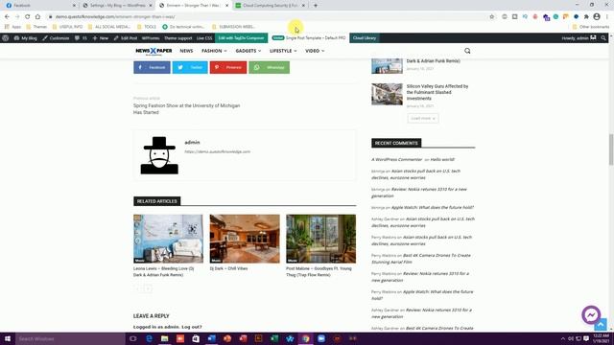Image resolution: width=614 pixels, height=345 pixels.
Task: Open WPForms in the admin bar
Action: tap(151, 38)
